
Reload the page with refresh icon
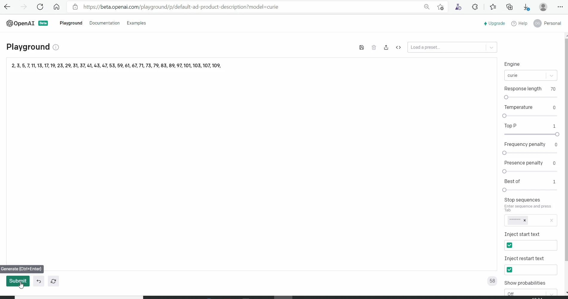[40, 7]
